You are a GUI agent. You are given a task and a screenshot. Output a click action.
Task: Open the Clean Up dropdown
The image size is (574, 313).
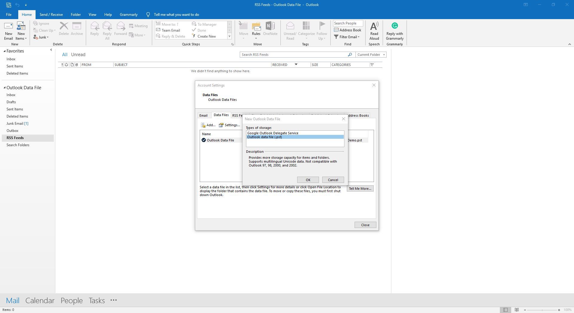[44, 30]
